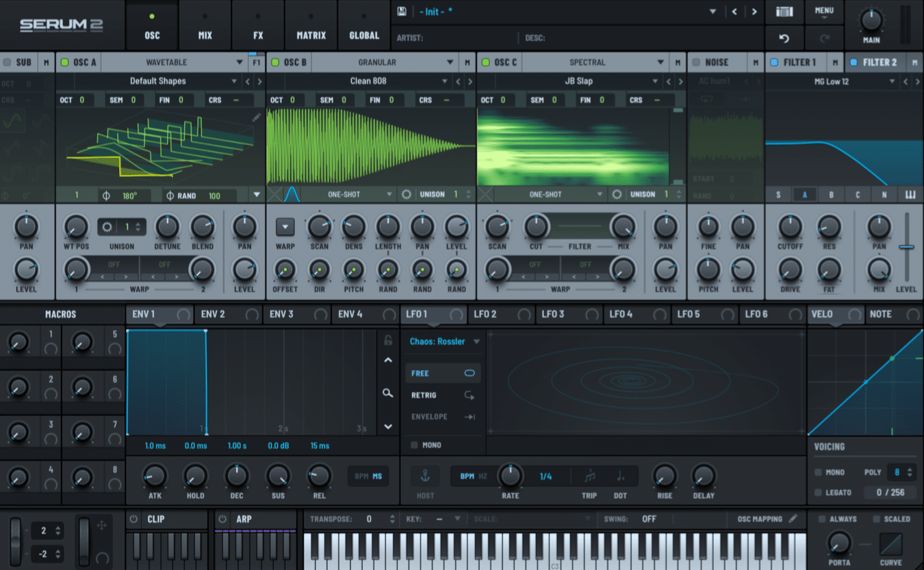Check the porta ALWAYS checkbox
The width and height of the screenshot is (924, 570).
coord(823,519)
